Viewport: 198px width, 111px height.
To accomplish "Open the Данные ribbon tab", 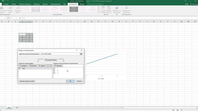I will pyautogui.click(x=45, y=4).
